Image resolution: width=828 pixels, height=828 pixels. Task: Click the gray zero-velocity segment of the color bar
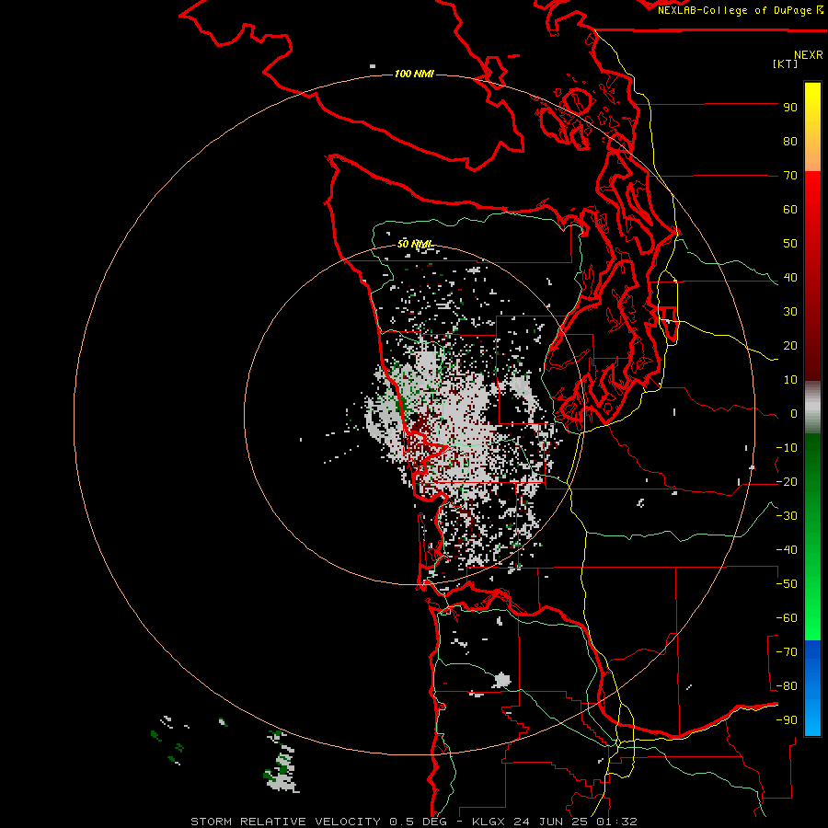pyautogui.click(x=812, y=408)
